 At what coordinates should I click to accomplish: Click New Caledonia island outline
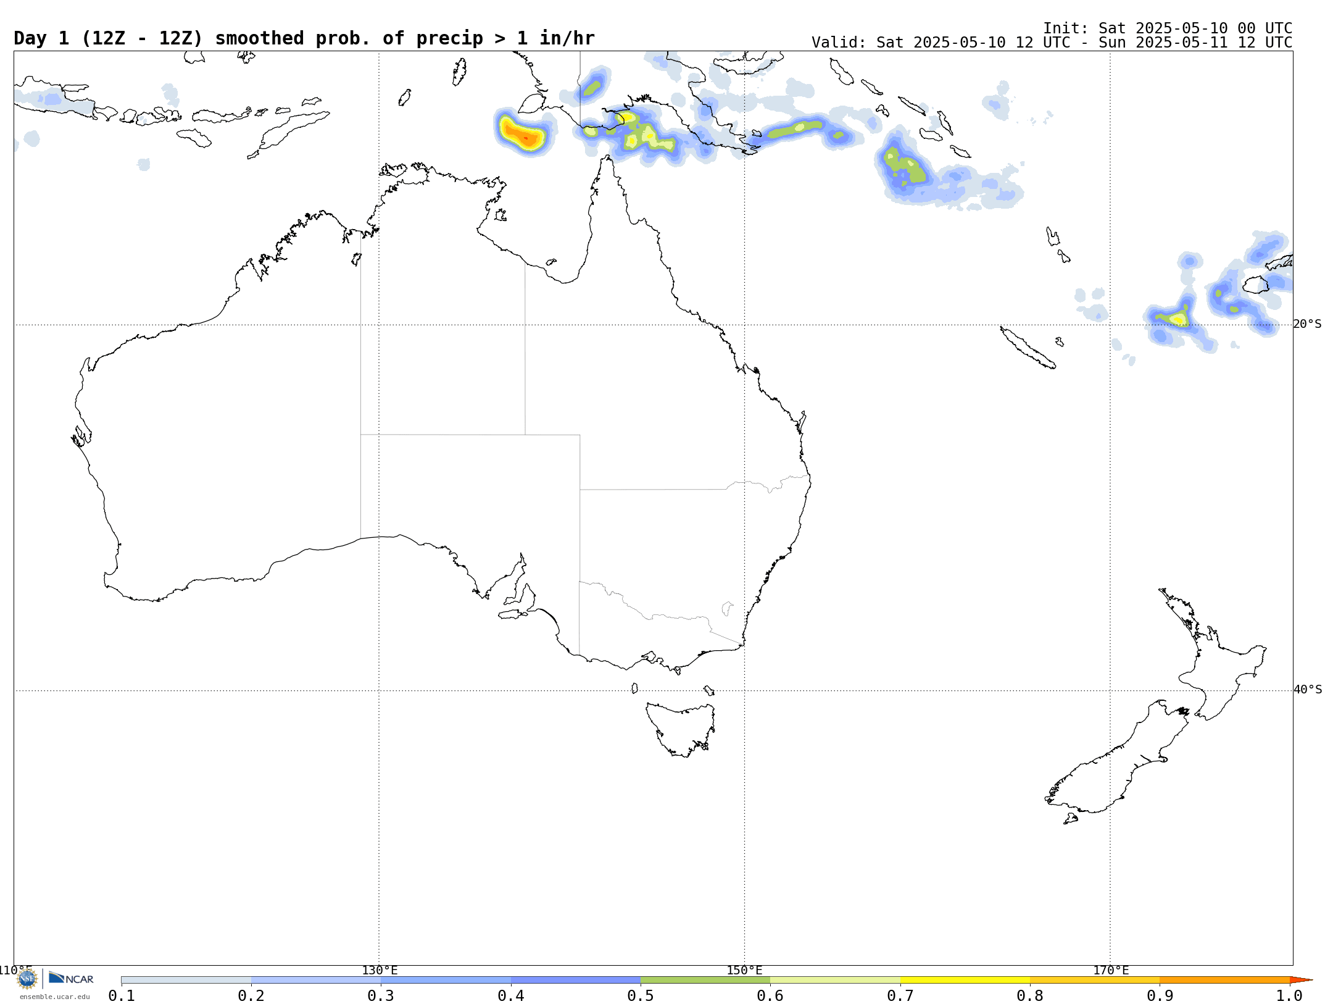point(1028,348)
